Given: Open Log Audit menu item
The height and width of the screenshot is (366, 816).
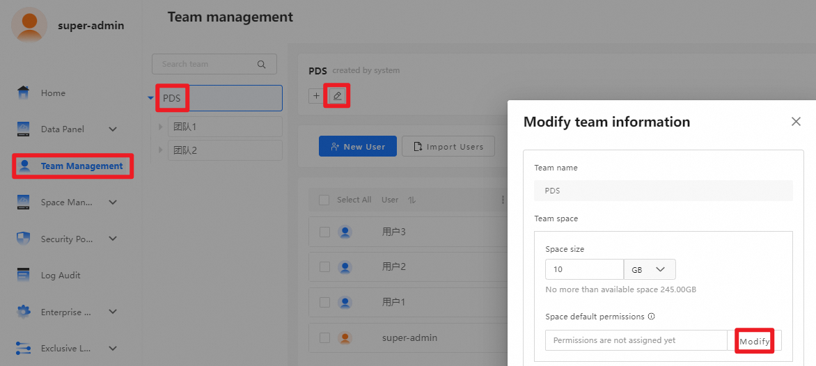Looking at the screenshot, I should coord(61,276).
